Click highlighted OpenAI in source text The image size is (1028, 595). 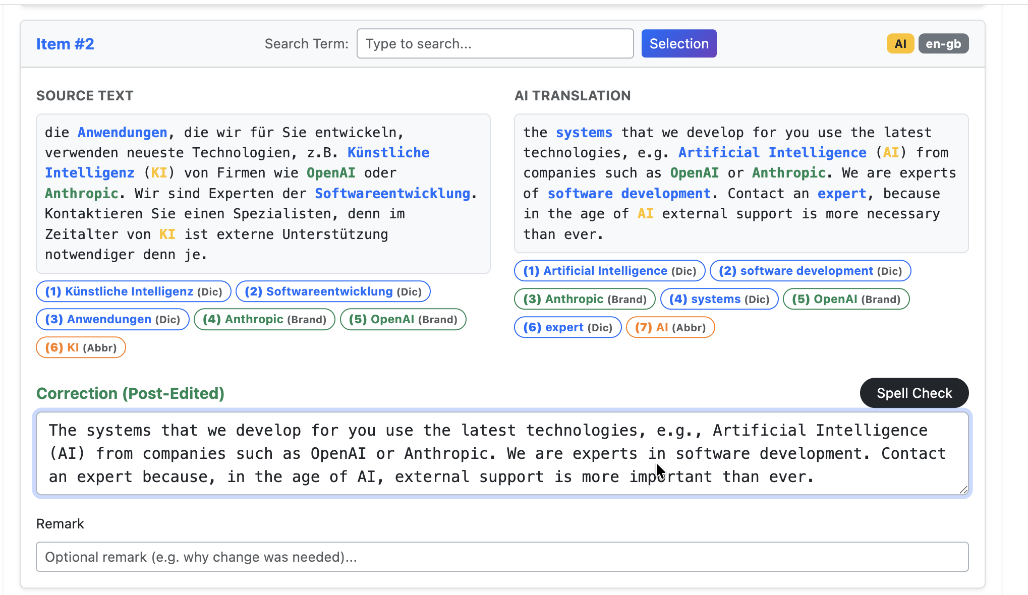click(x=331, y=173)
